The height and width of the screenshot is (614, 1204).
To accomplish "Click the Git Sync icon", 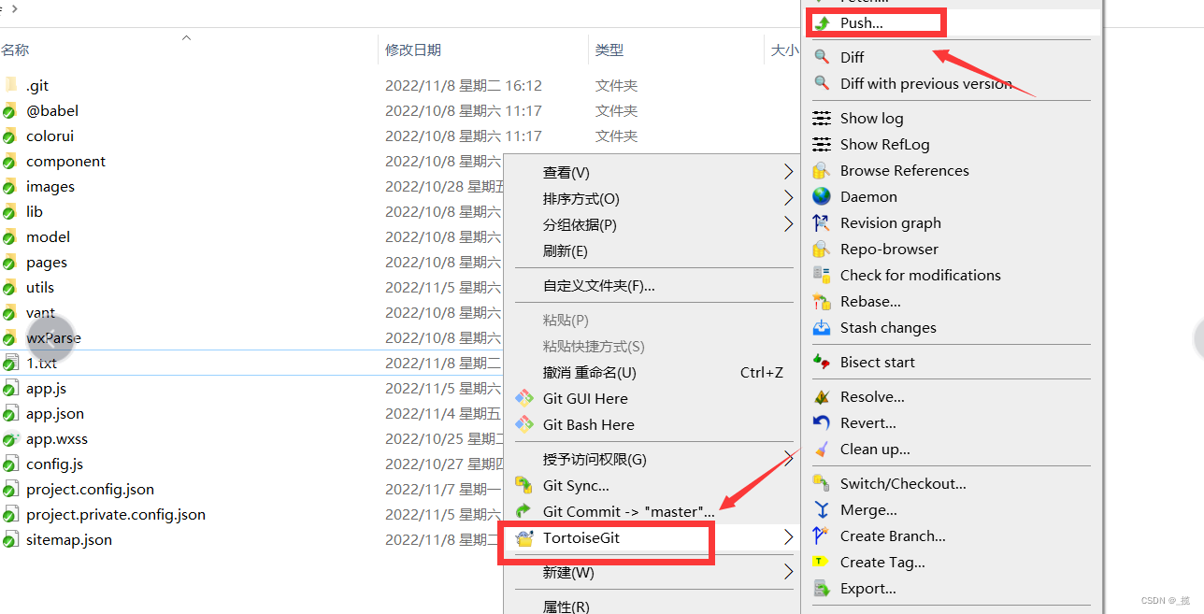I will click(524, 485).
